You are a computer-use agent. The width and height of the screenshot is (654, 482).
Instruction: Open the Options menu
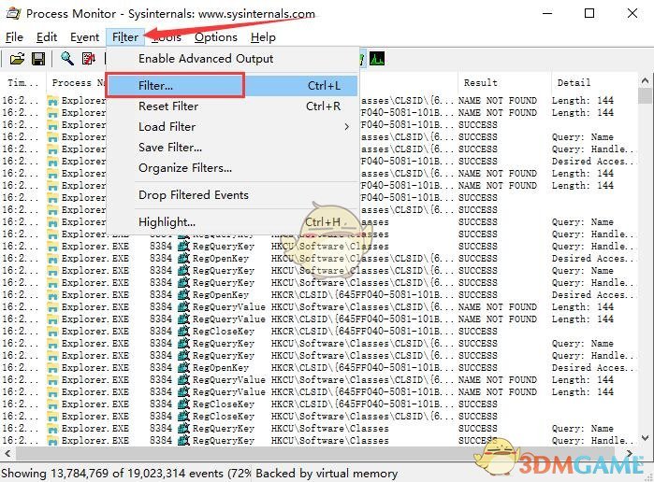[x=215, y=37]
